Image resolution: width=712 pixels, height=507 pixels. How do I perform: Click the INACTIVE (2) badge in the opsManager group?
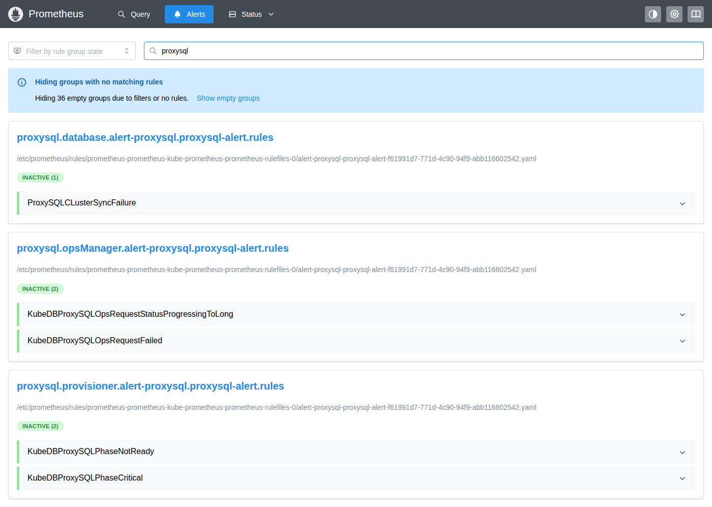tap(40, 289)
